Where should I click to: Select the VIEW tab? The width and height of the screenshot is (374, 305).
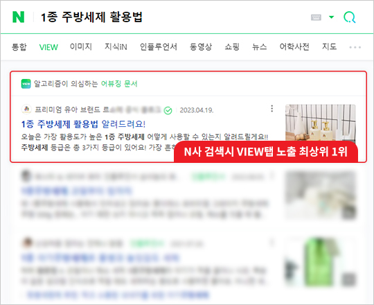tap(48, 47)
